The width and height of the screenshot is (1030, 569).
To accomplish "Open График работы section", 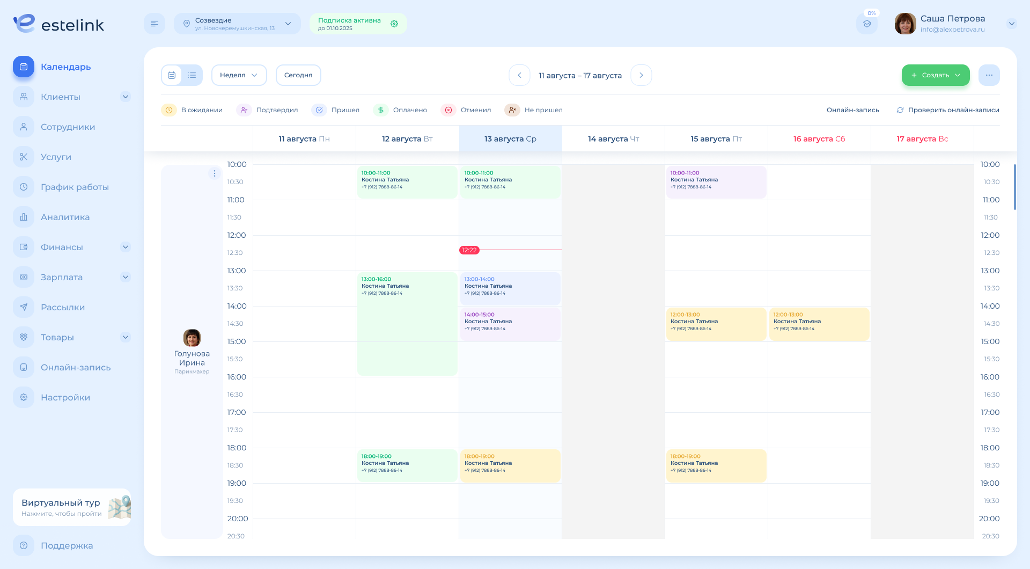I will pos(75,187).
